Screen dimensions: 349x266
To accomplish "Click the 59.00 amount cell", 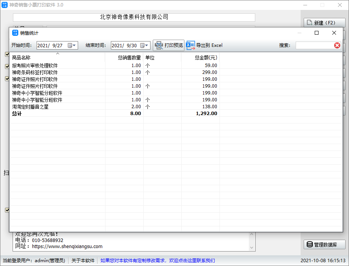I will click(x=211, y=66).
